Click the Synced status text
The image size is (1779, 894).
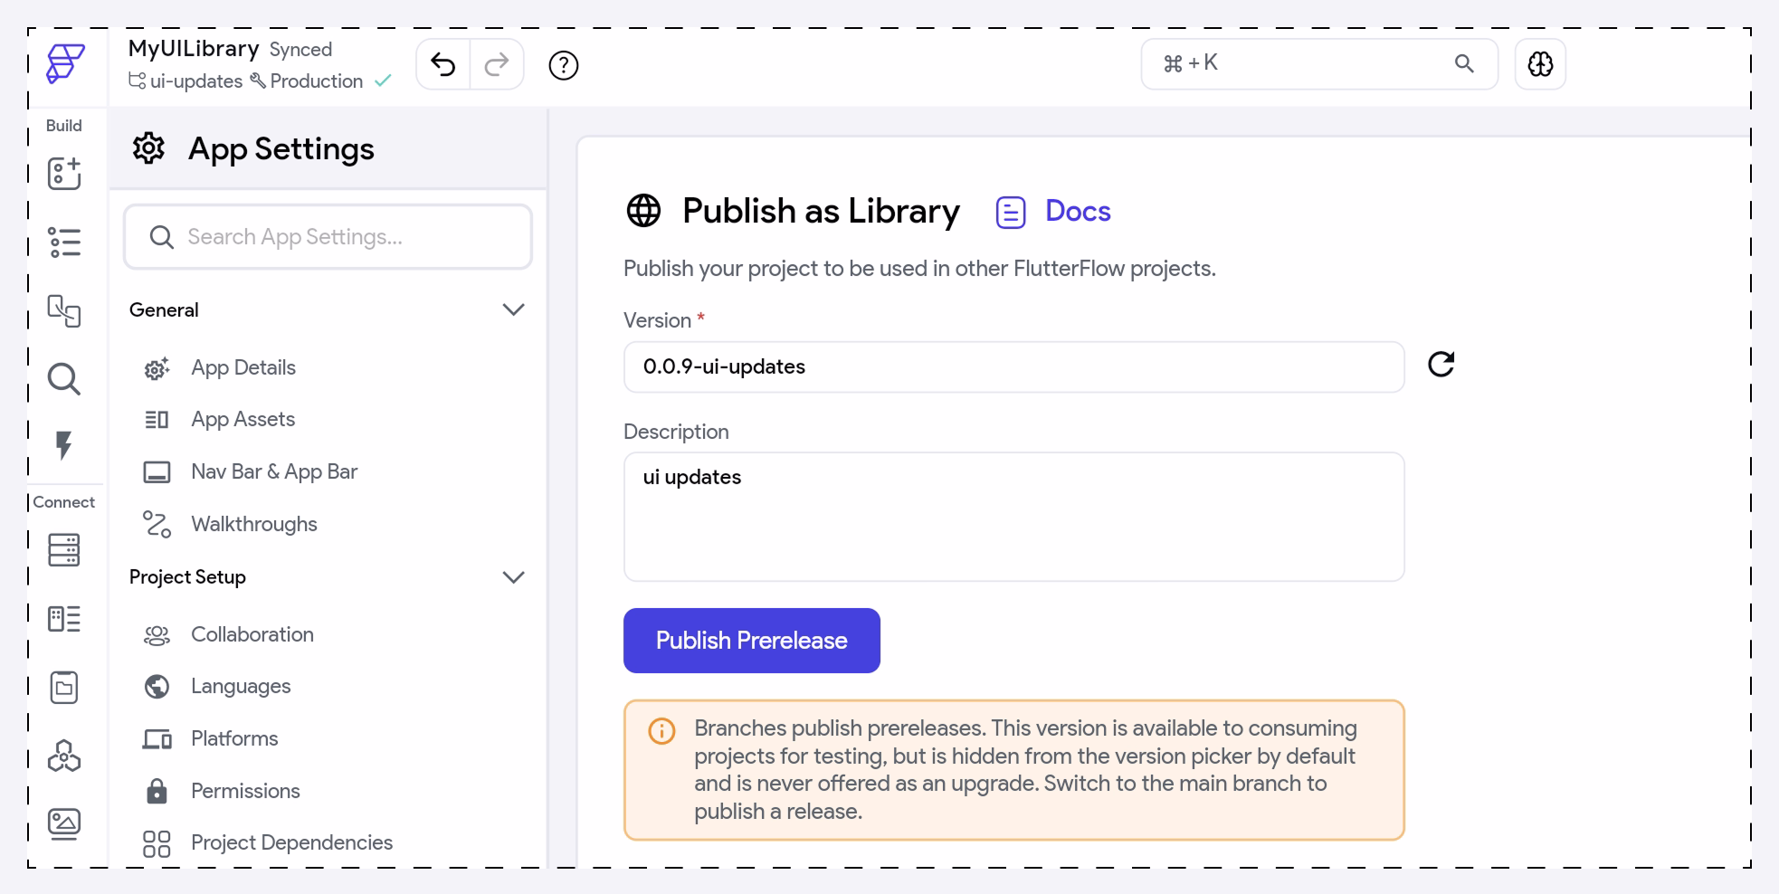pyautogui.click(x=301, y=50)
